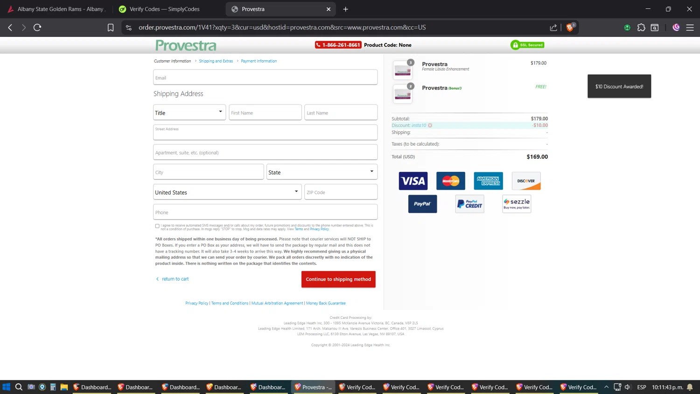Focus the City field

(x=208, y=172)
